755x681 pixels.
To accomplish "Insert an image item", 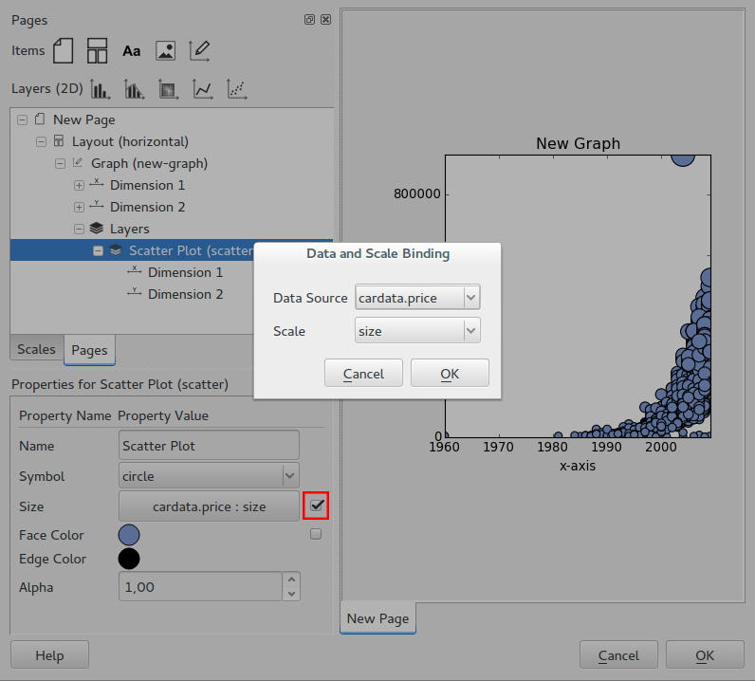I will point(165,51).
